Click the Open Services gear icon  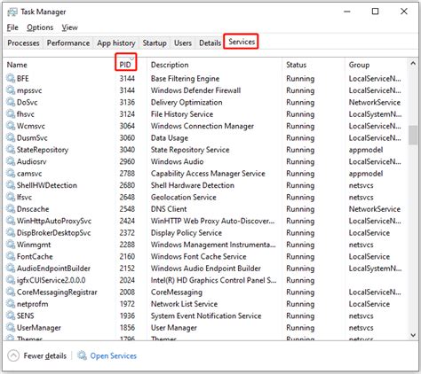tap(82, 355)
